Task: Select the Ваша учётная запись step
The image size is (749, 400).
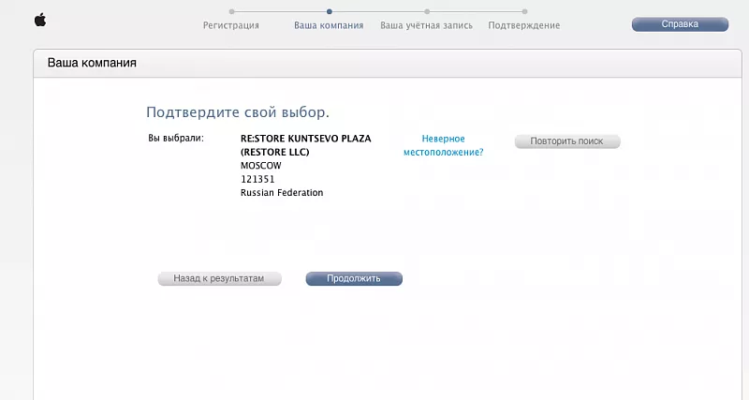Action: coord(426,25)
